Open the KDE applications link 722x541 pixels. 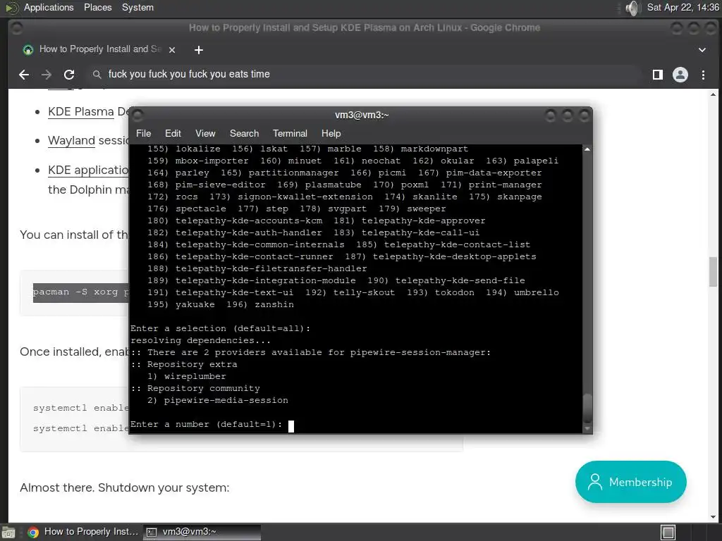pyautogui.click(x=88, y=170)
